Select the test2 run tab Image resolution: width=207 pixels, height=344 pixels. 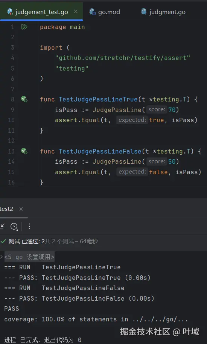[6, 209]
